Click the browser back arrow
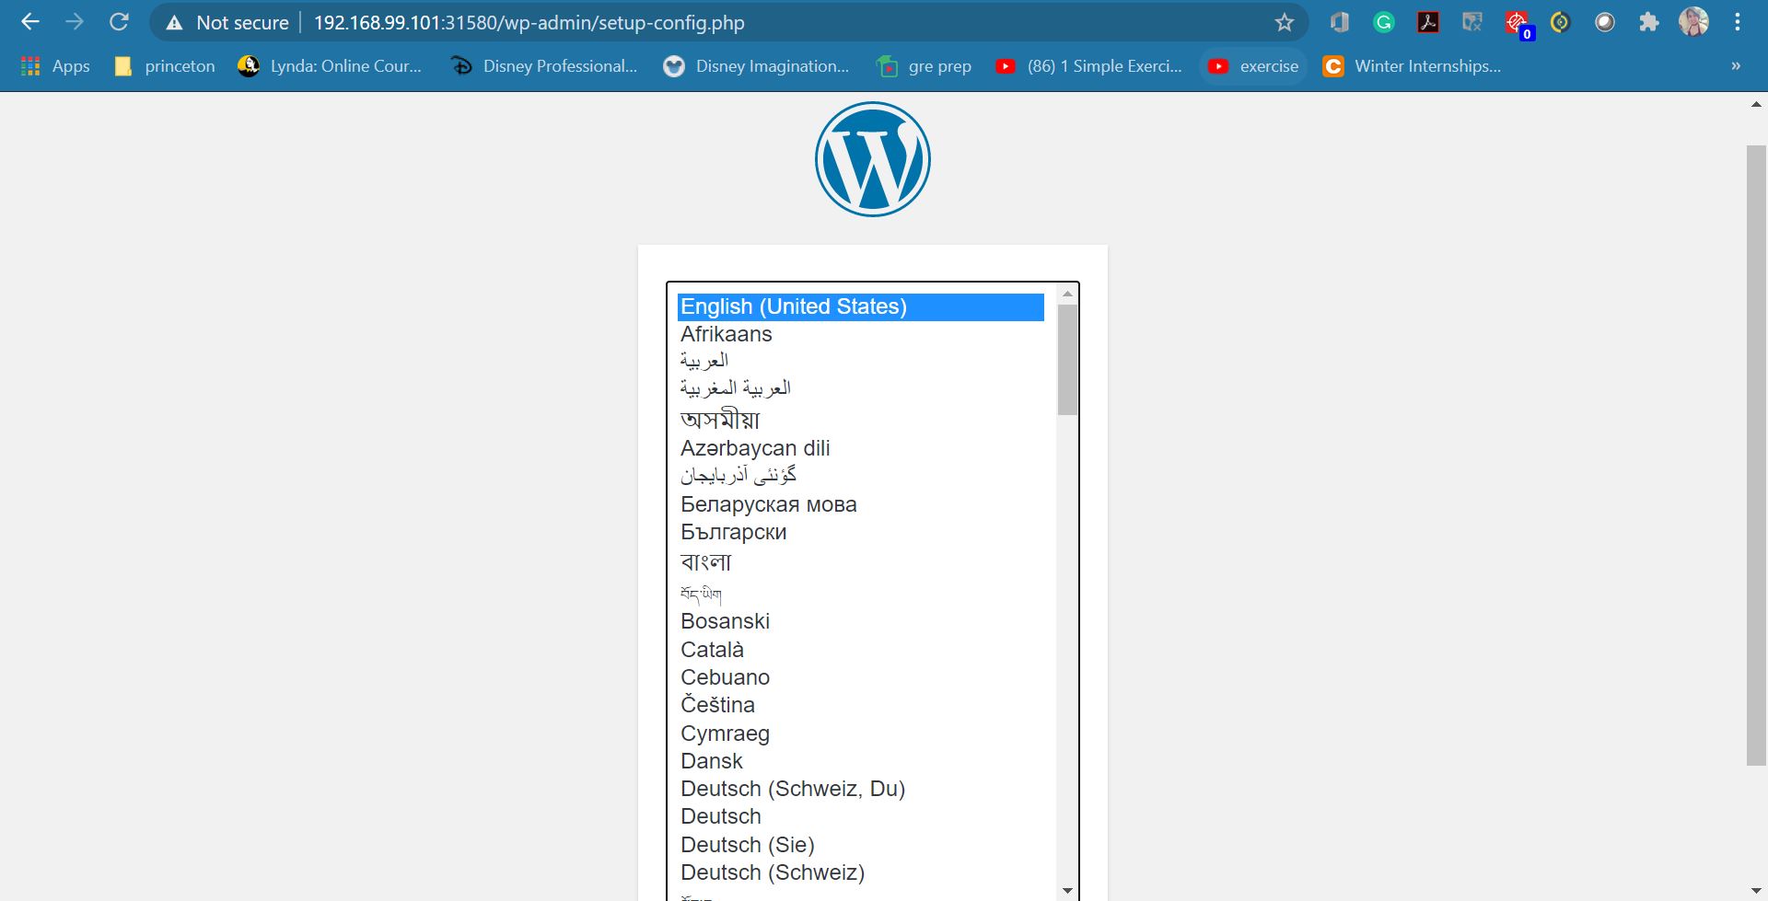Image resolution: width=1768 pixels, height=901 pixels. (30, 22)
